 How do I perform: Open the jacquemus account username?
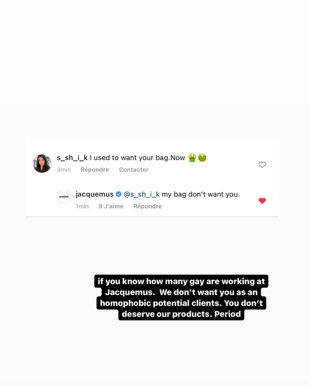(x=94, y=194)
